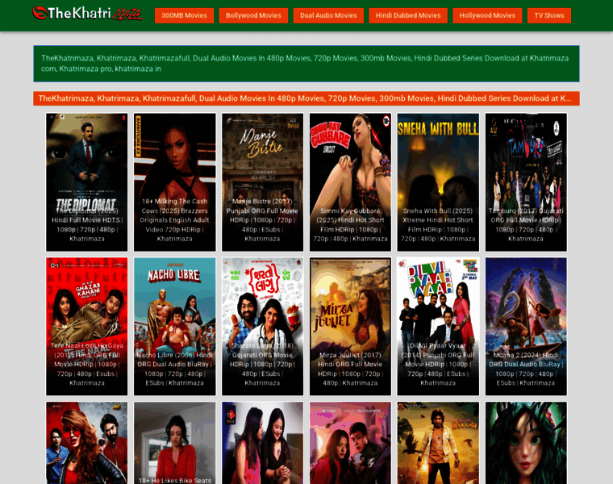The height and width of the screenshot is (484, 613).
Task: Click green banner Khatrimaza description text
Action: (x=305, y=64)
